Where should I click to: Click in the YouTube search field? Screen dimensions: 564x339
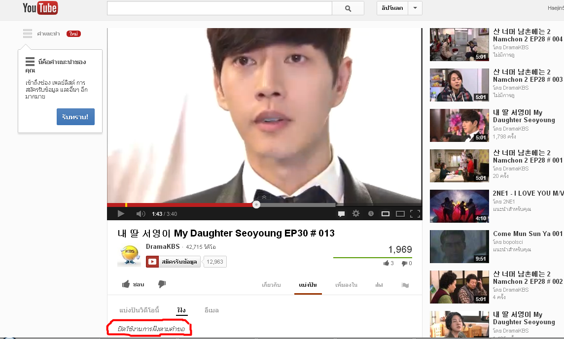click(x=219, y=8)
